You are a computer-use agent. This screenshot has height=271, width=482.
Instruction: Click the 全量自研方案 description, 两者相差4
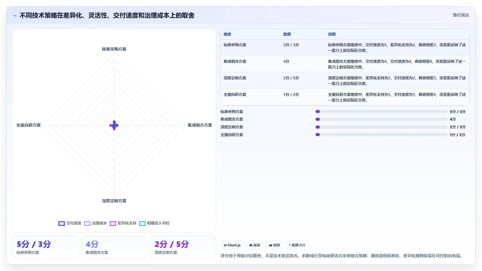tap(397, 97)
